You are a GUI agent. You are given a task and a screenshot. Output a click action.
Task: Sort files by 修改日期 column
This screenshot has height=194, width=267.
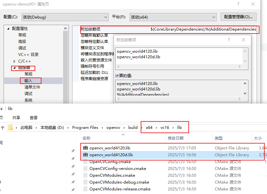click(x=176, y=138)
